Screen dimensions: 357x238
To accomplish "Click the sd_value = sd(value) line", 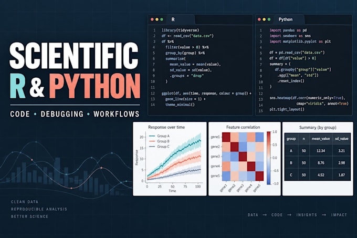I will [x=191, y=70].
